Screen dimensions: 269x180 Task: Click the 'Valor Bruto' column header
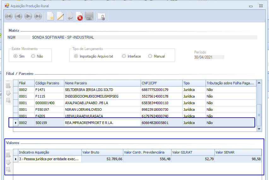(102, 152)
